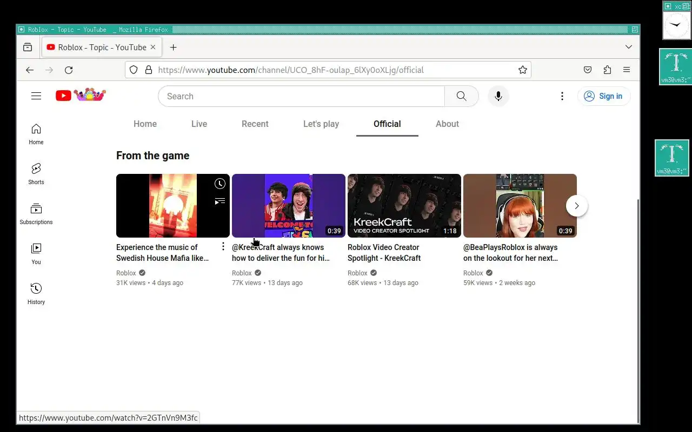The image size is (692, 432).
Task: Open Firefox Pocket save icon
Action: (x=588, y=70)
